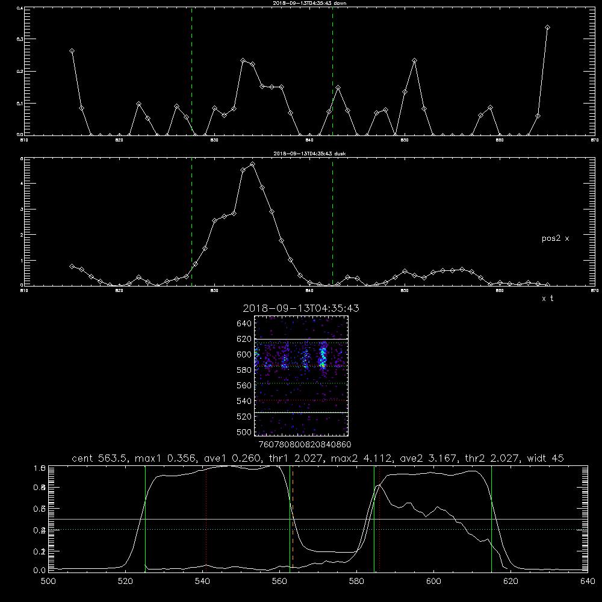Click "640" on the bottom profile plot axis
This screenshot has width=602, height=602.
(x=588, y=582)
